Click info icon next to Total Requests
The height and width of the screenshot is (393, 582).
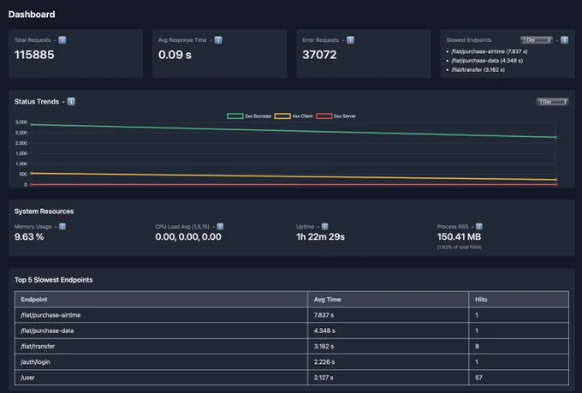62,40
